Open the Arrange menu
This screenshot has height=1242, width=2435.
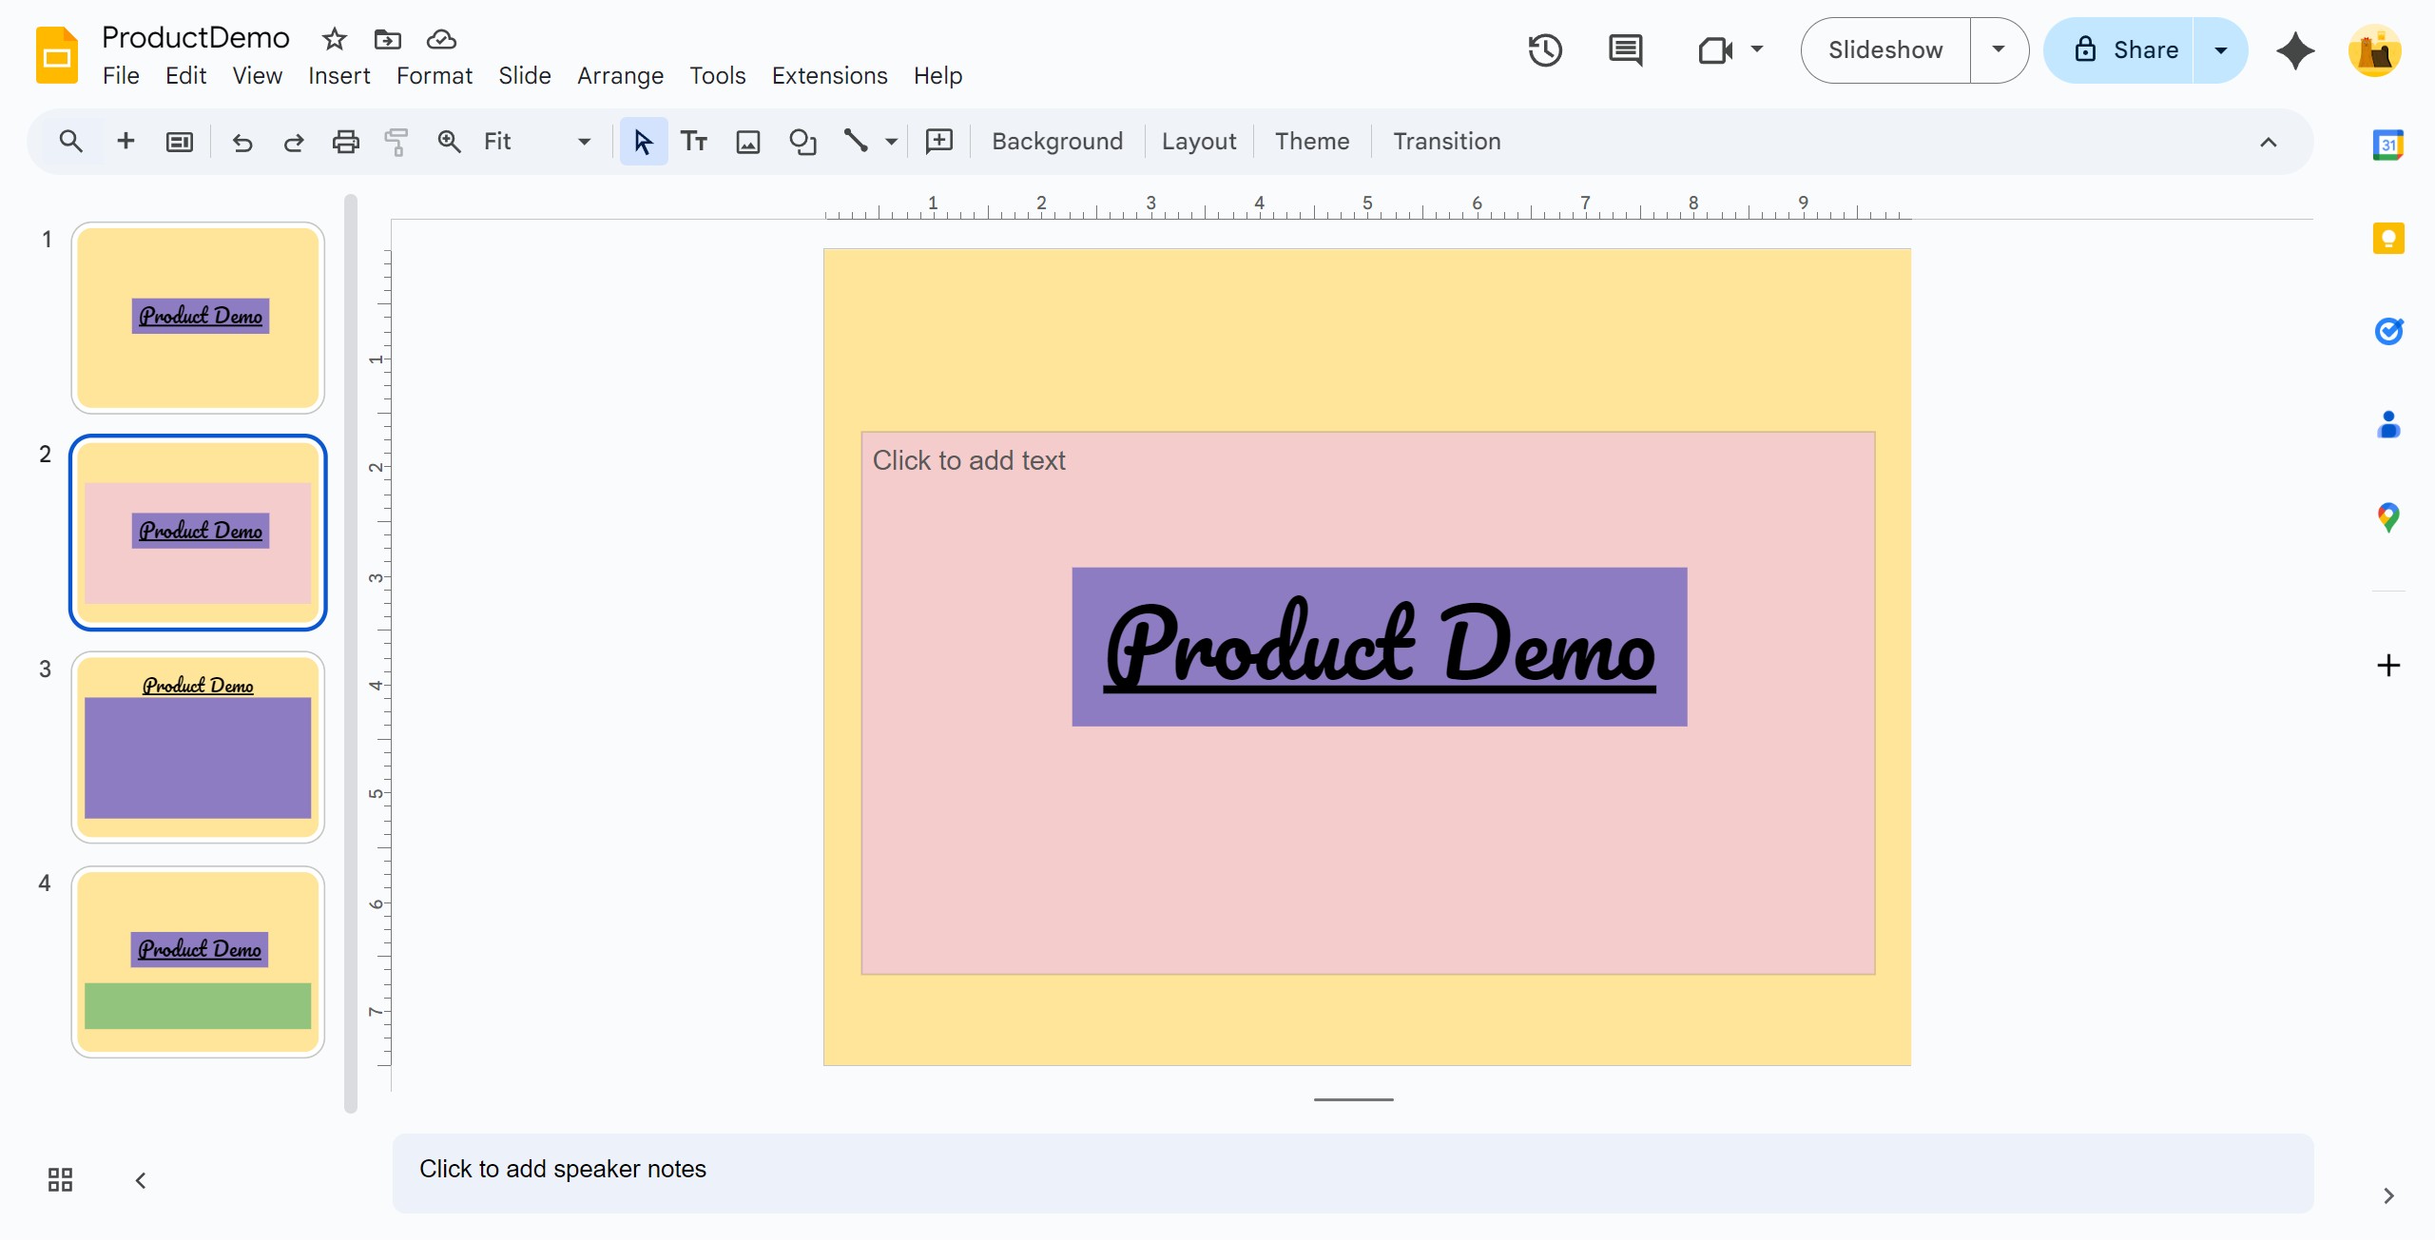[x=620, y=75]
